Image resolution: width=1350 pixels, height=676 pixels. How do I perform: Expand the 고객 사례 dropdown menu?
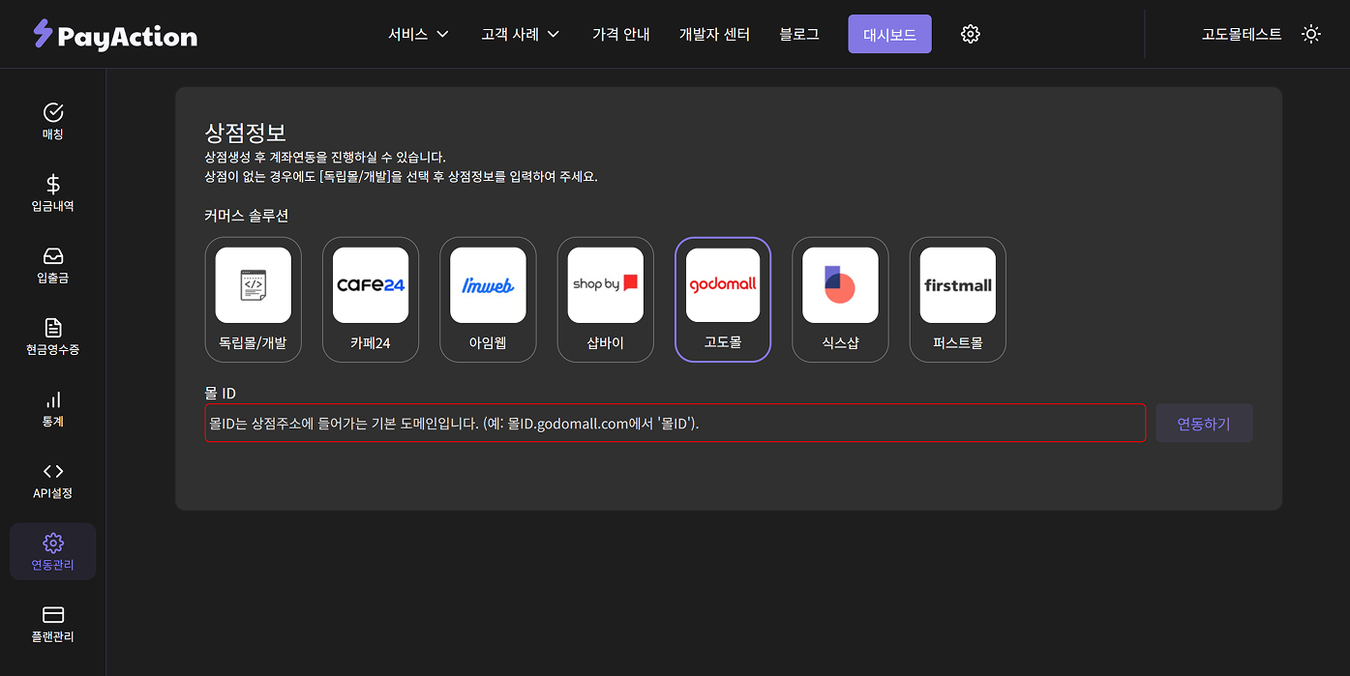521,34
